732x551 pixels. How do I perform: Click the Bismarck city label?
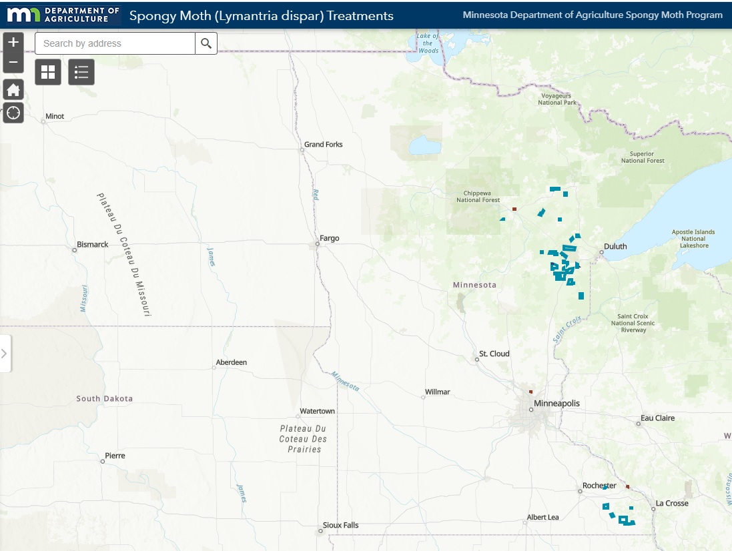point(93,244)
